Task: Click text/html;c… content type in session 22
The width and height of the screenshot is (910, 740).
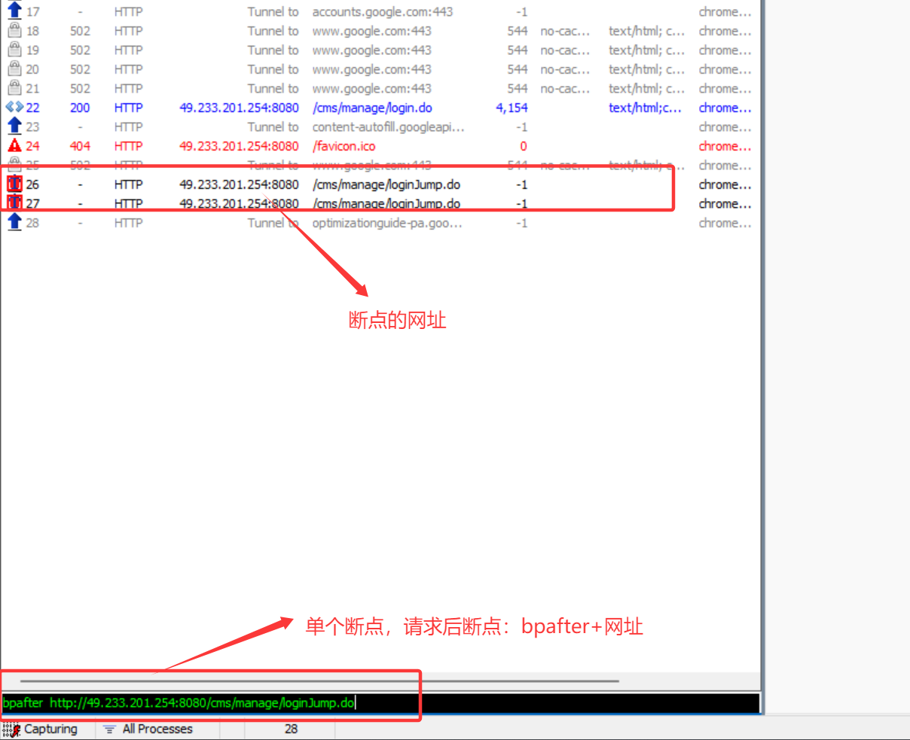Action: (645, 108)
